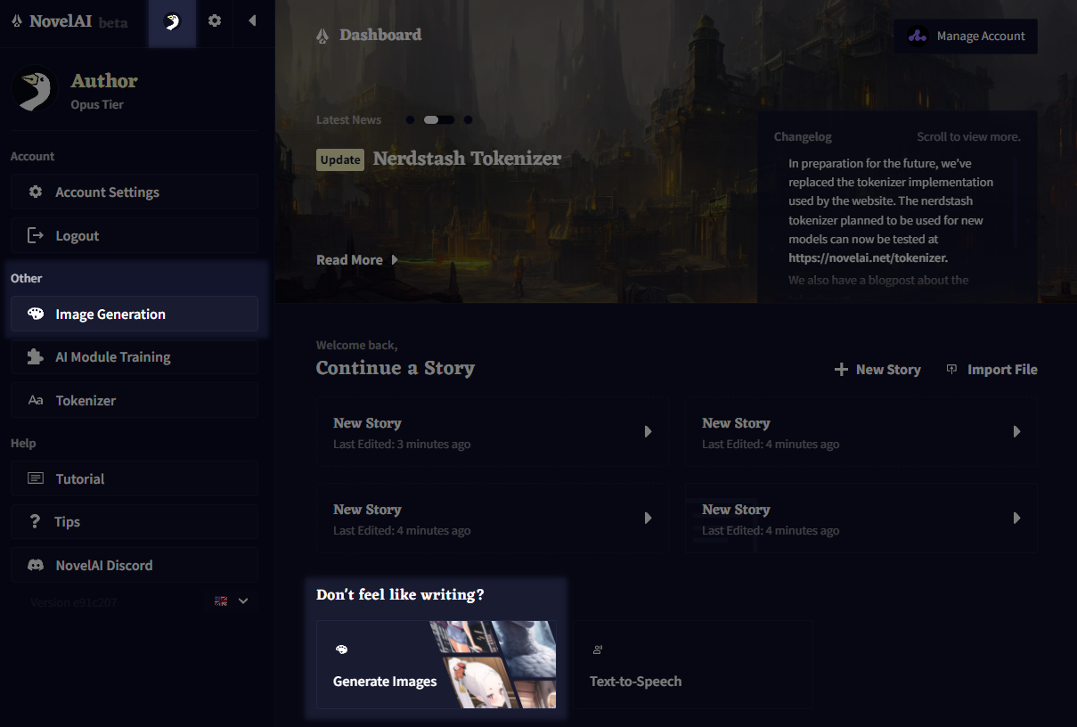Click the Nerdstash Tokenizer headline
1077x727 pixels.
coord(467,159)
